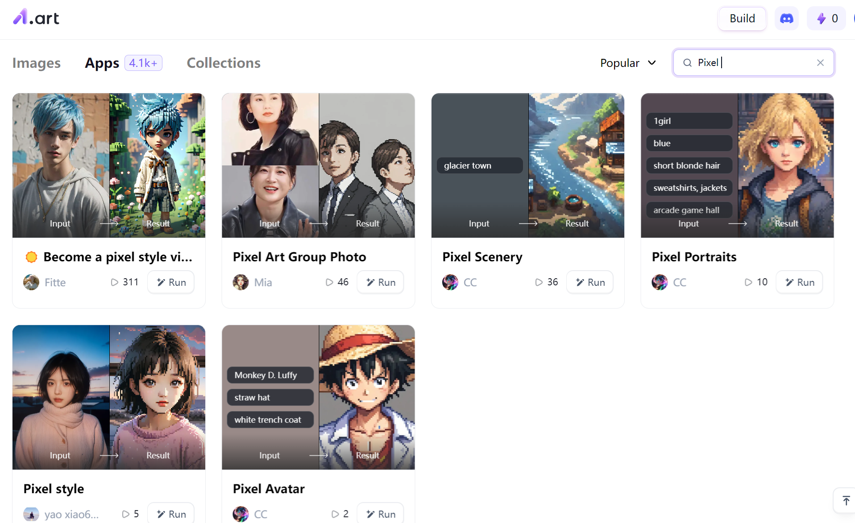Image resolution: width=855 pixels, height=523 pixels.
Task: Click the play count icon showing 5
Action: click(126, 514)
